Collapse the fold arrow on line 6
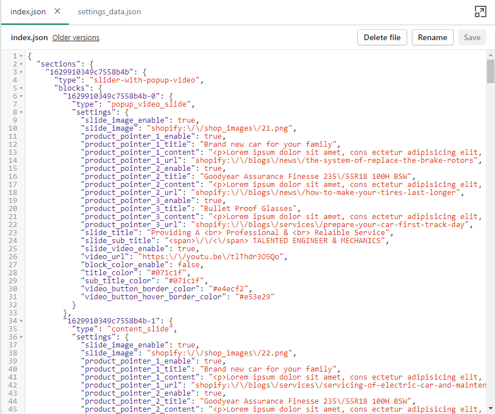Image resolution: width=495 pixels, height=414 pixels. [x=21, y=96]
